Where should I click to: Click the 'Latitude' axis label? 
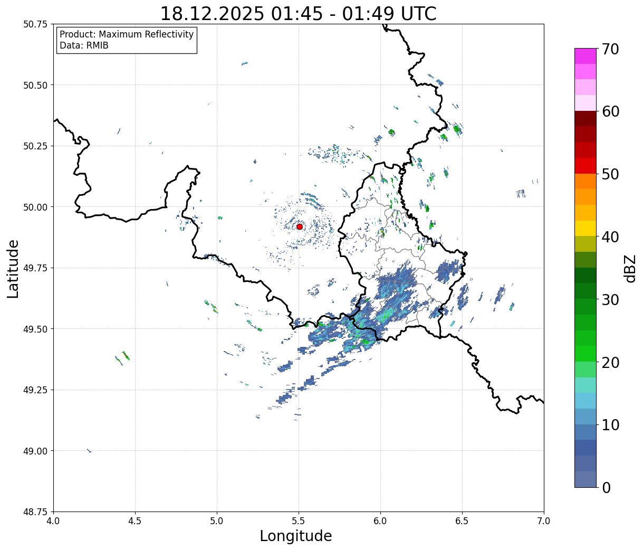coord(13,269)
